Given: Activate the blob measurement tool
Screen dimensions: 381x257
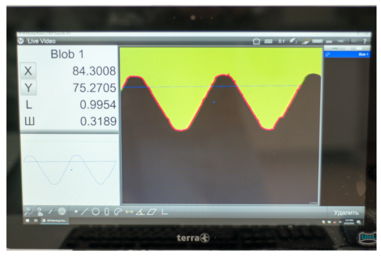Looking at the screenshot, I should pos(117,212).
